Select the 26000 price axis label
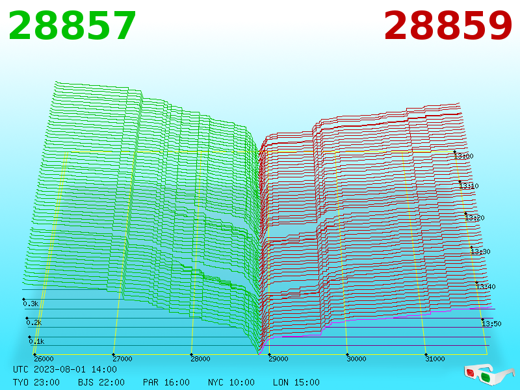Screen dimensions: 520x390 tap(44, 359)
